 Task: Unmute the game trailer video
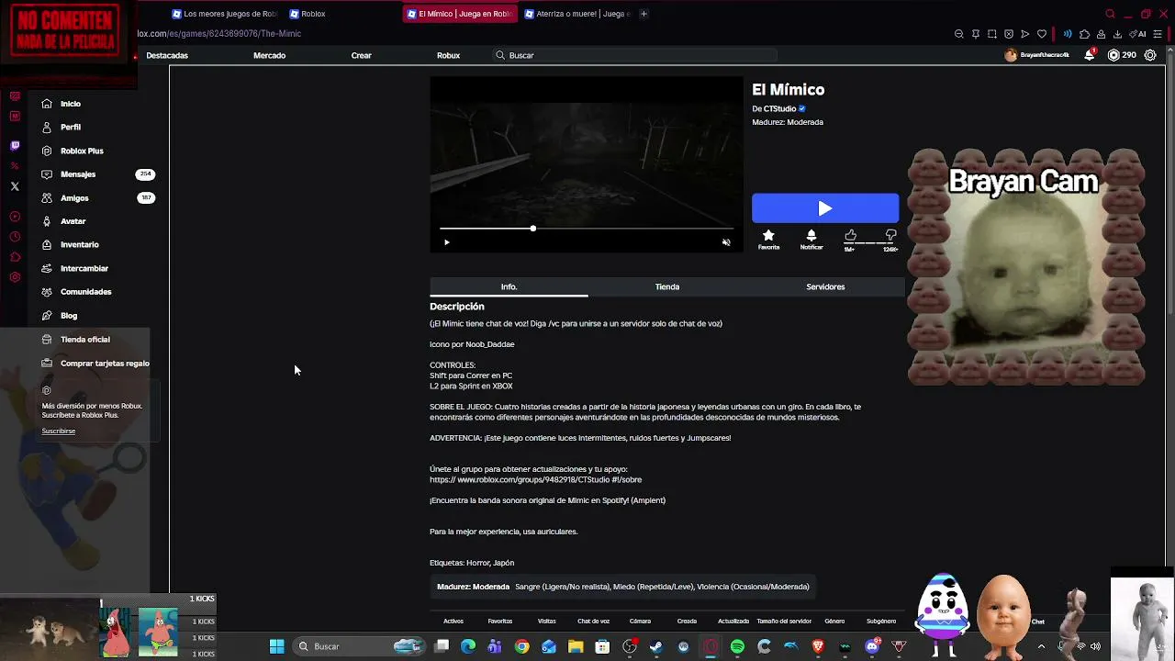pos(726,242)
